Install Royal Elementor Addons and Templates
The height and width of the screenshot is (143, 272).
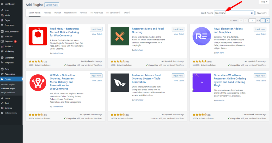260,29
